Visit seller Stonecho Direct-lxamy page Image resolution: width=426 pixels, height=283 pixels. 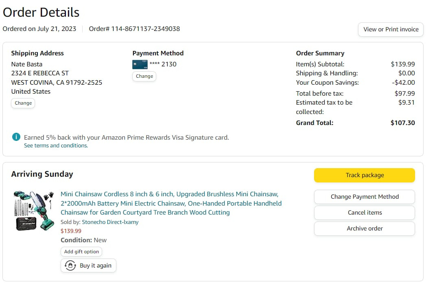[x=110, y=222]
